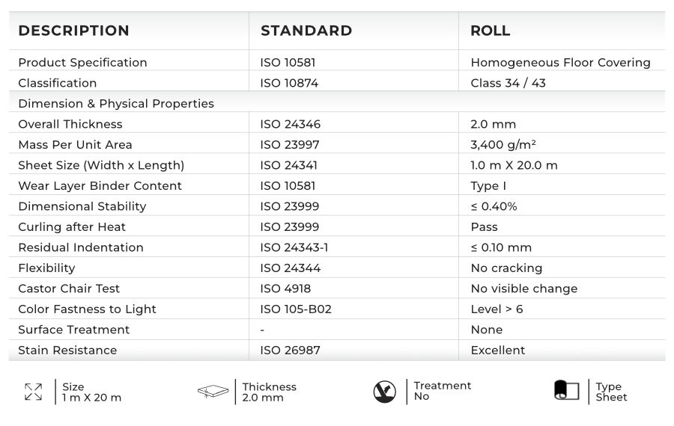The image size is (674, 426).
Task: Click the Dimension & Physical Properties section row
Action: tap(116, 103)
